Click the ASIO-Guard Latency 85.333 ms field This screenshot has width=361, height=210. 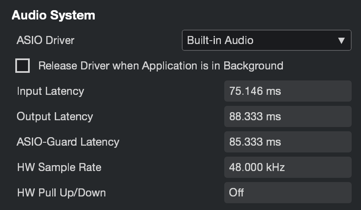pyautogui.click(x=288, y=142)
